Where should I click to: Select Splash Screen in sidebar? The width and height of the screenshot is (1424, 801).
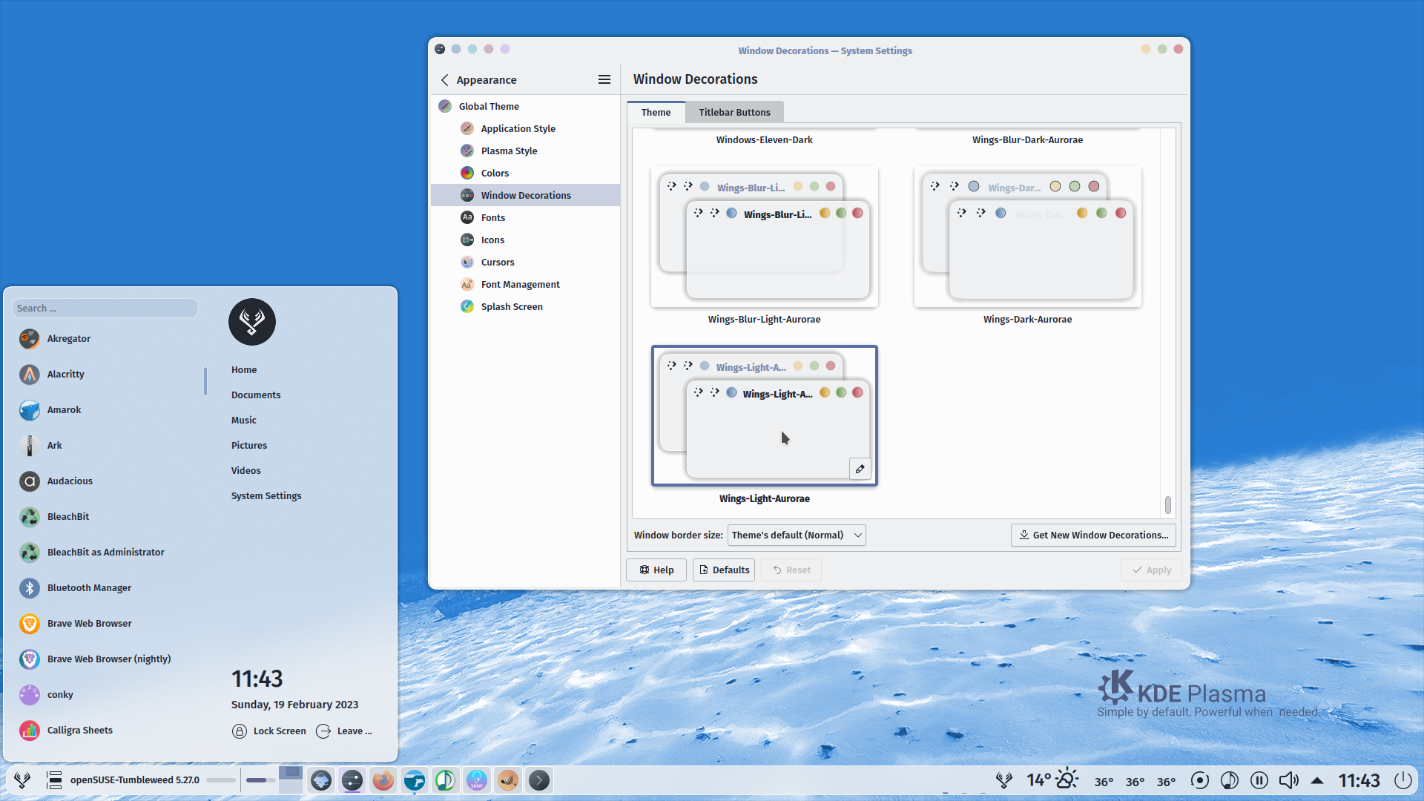525,306
